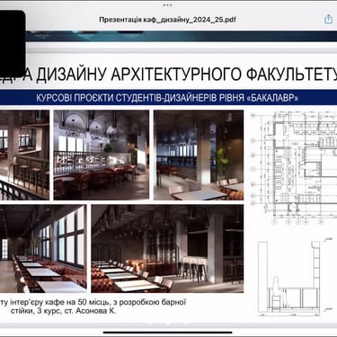This screenshot has height=337, width=337.
Task: Open the three-dot multitasking menu at top
Action: [168, 5]
